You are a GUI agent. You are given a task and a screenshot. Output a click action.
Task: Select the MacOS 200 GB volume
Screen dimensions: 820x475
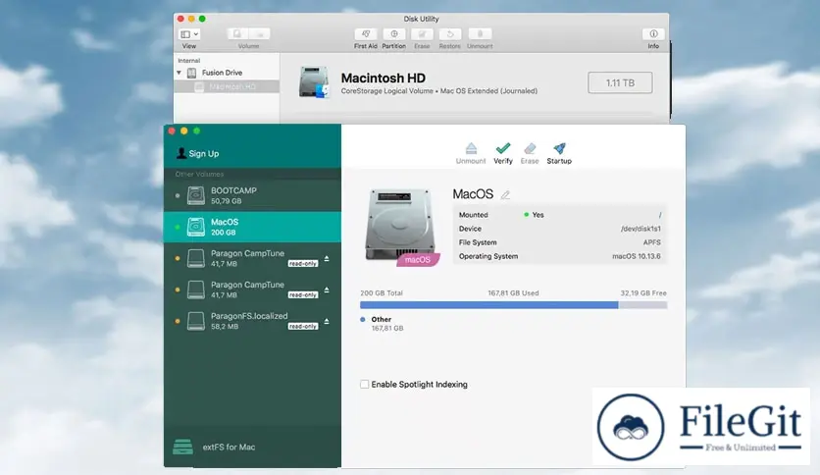point(253,227)
